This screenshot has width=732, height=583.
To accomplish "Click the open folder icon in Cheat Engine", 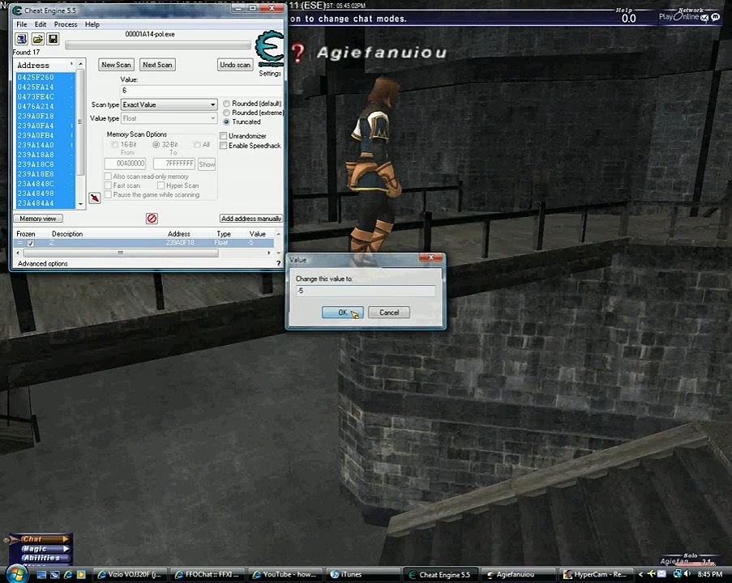I will (x=37, y=39).
